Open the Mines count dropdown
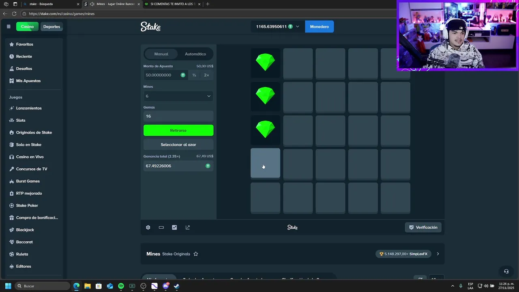 178,96
